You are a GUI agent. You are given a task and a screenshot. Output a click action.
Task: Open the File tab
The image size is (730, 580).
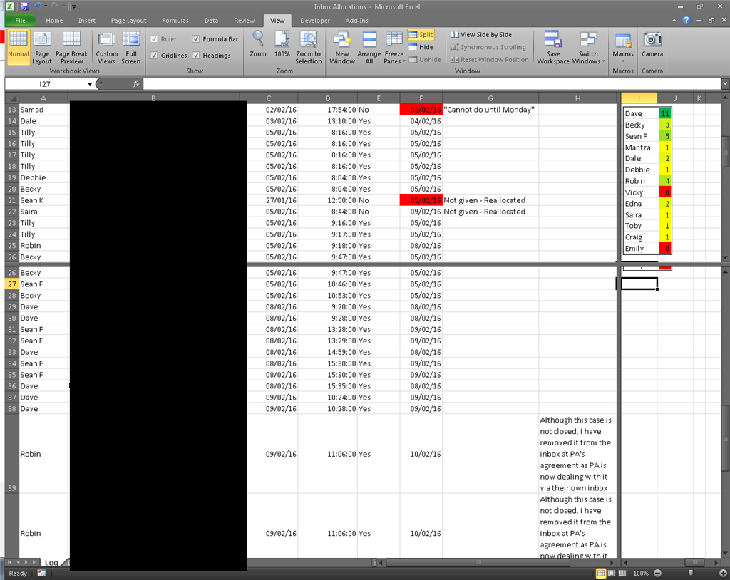pos(21,21)
